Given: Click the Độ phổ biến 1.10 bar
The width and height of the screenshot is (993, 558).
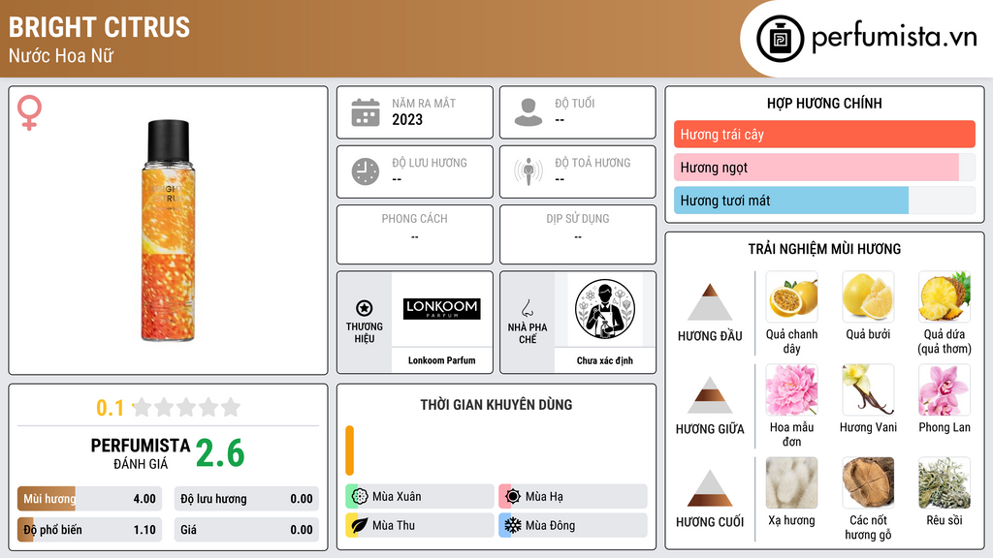Looking at the screenshot, I should pos(89,530).
